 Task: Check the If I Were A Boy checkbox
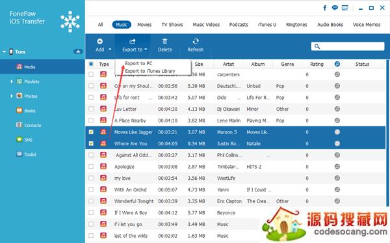[91, 212]
